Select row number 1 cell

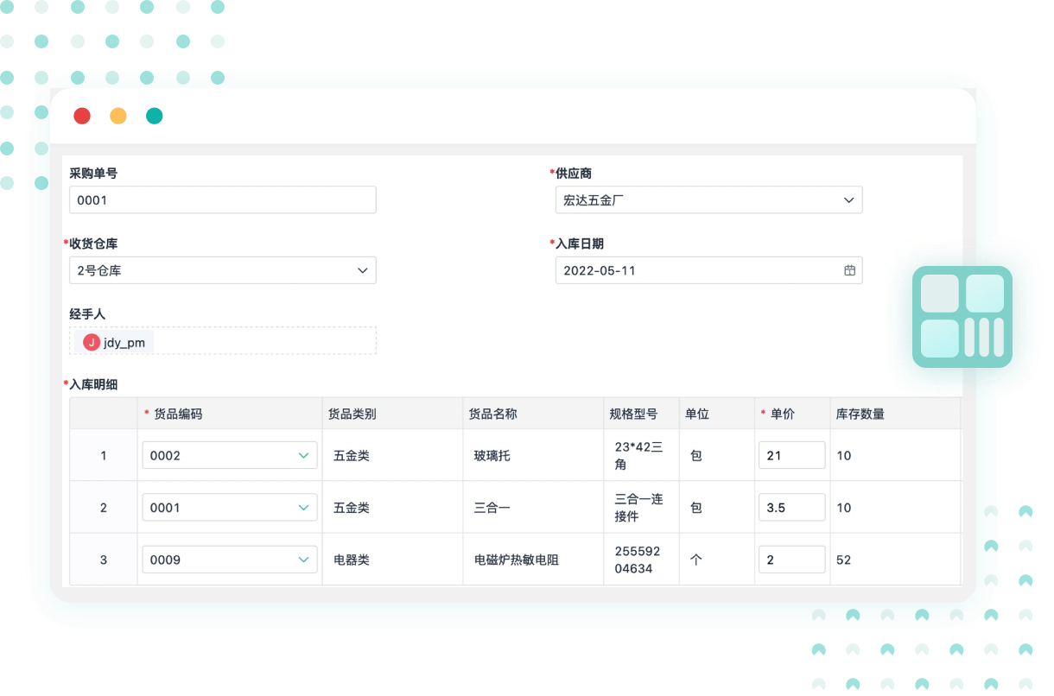tap(104, 455)
